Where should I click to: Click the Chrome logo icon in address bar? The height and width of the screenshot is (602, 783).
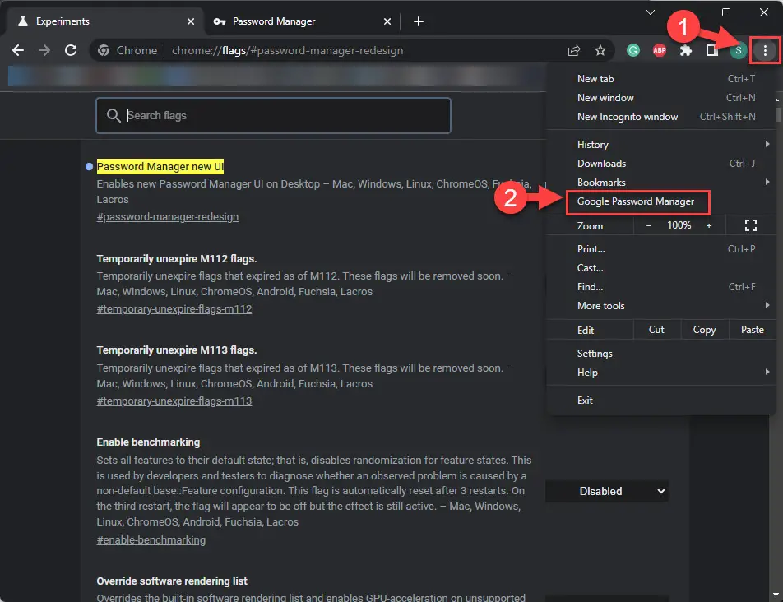104,50
